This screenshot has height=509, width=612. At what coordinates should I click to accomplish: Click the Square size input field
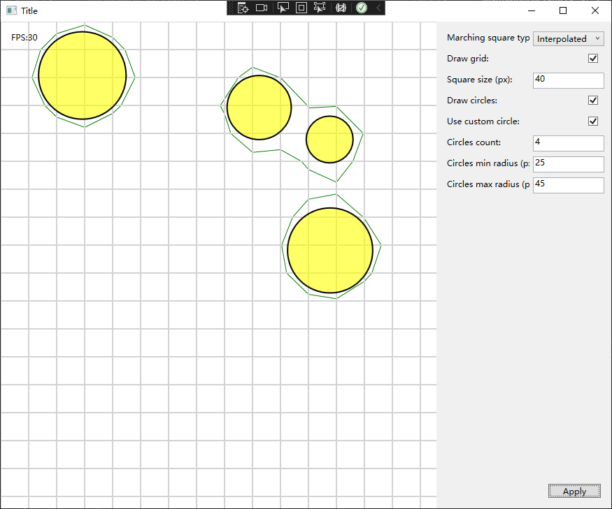(x=568, y=80)
